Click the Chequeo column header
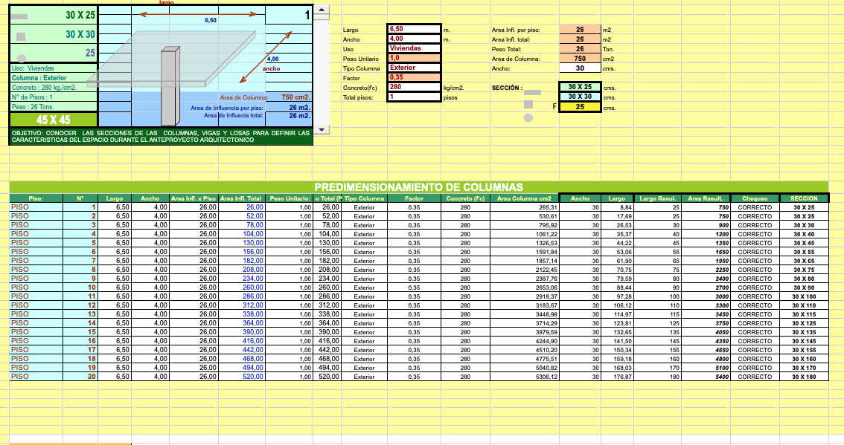 point(755,198)
